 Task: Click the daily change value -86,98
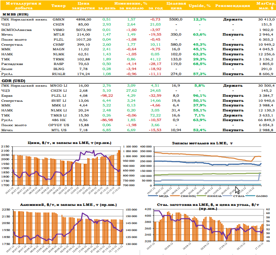pyautogui.click(x=107, y=120)
